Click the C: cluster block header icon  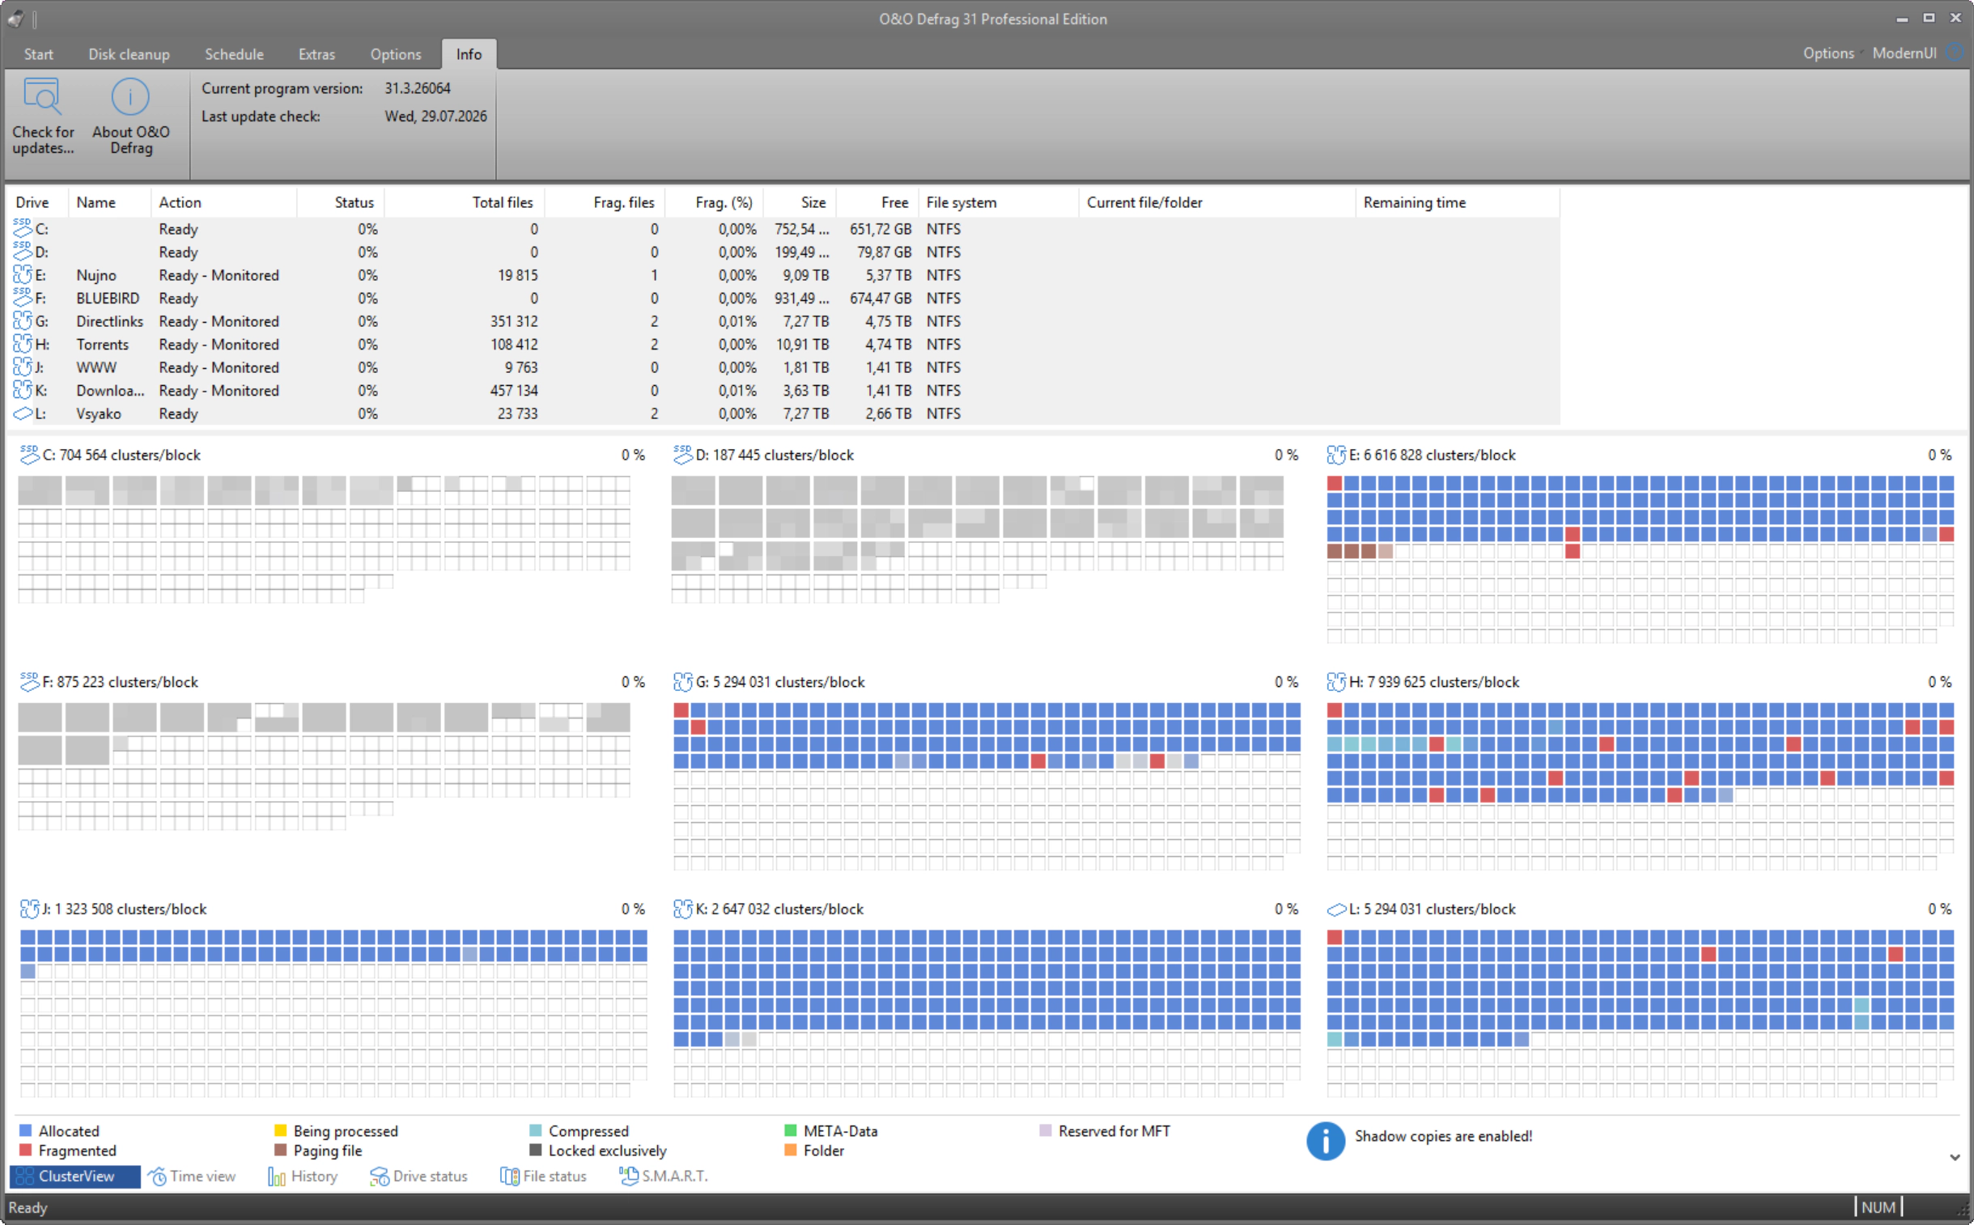[x=29, y=455]
